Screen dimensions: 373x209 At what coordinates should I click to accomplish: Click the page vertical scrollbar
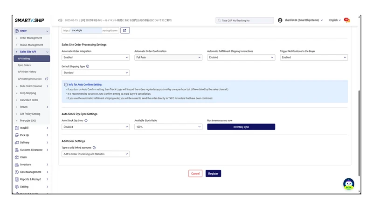coord(359,133)
